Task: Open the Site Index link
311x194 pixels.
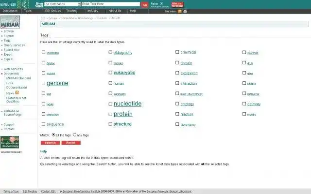Action: (170, 12)
